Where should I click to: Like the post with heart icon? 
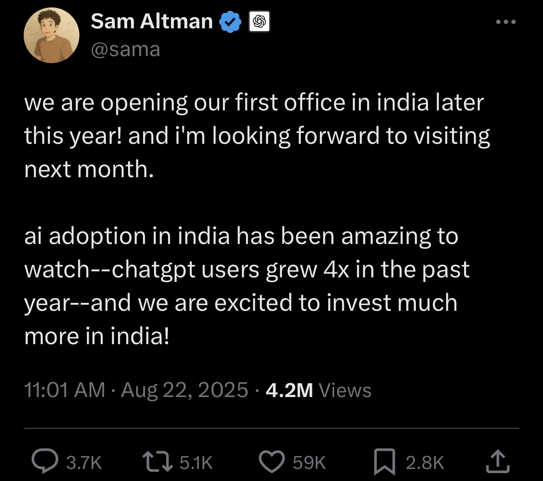point(272,462)
